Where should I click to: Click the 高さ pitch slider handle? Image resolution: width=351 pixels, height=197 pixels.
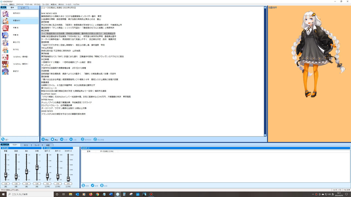click(x=26, y=171)
